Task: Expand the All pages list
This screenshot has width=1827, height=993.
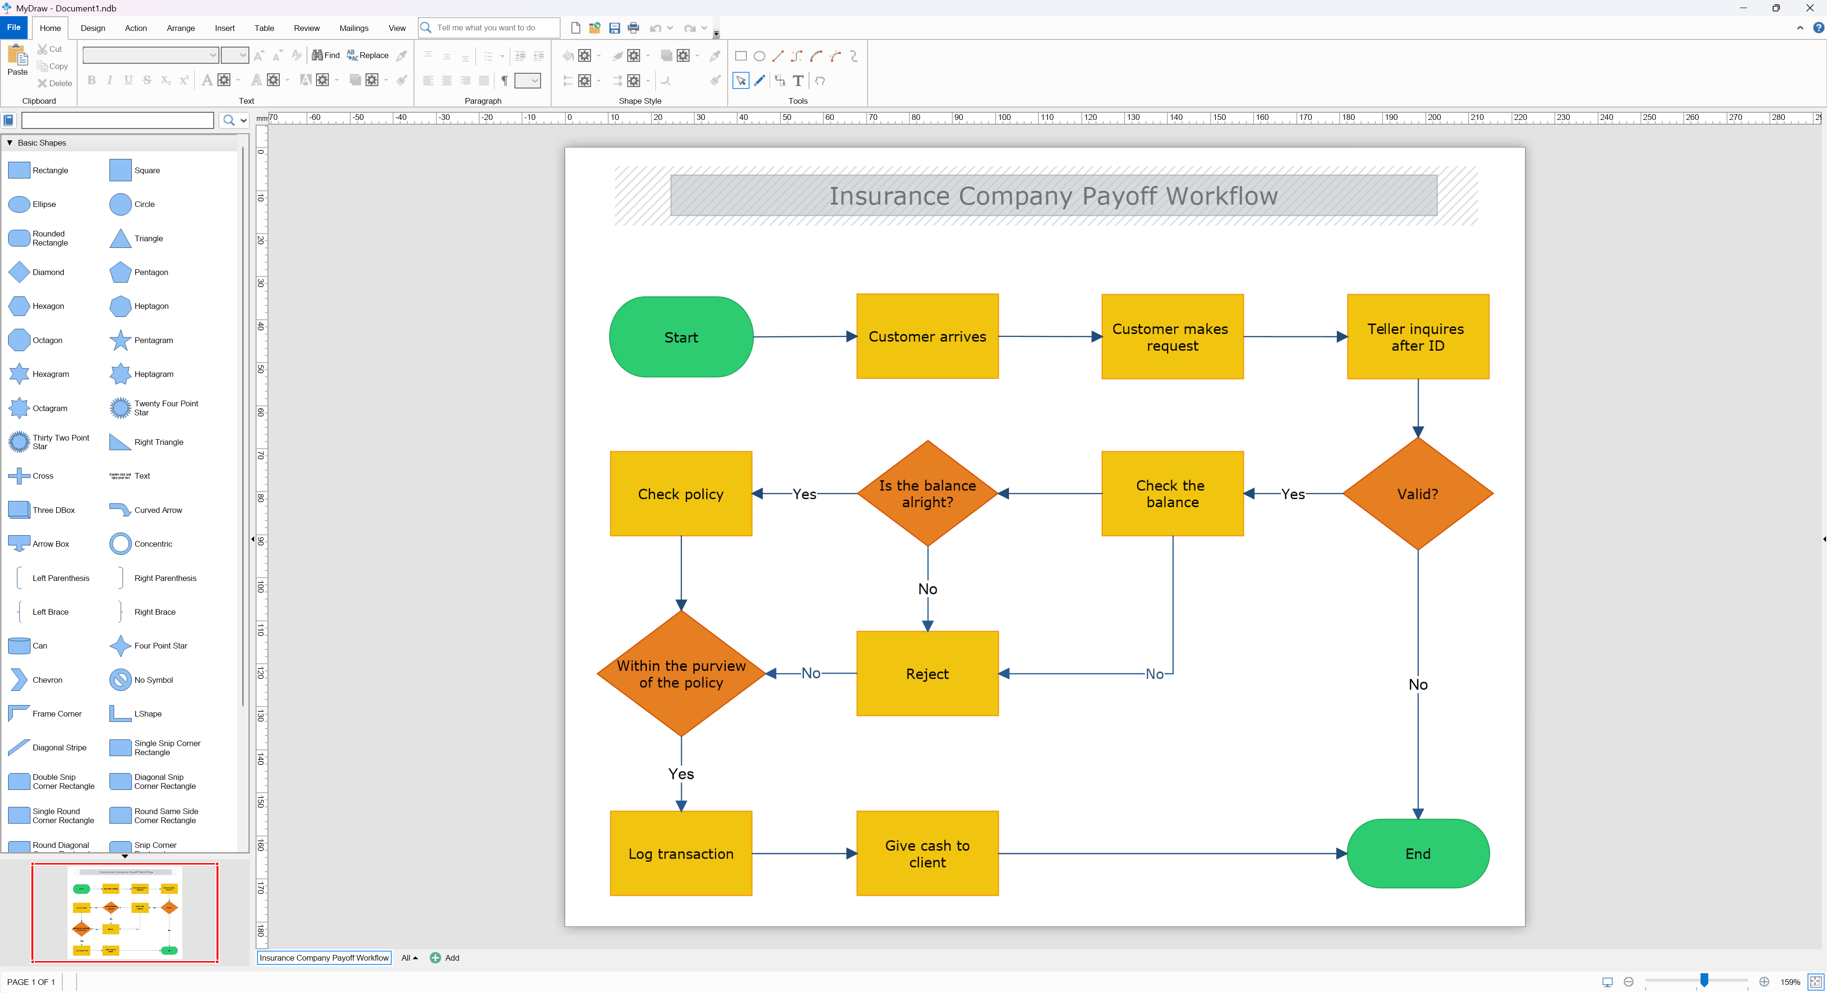Action: click(x=409, y=957)
